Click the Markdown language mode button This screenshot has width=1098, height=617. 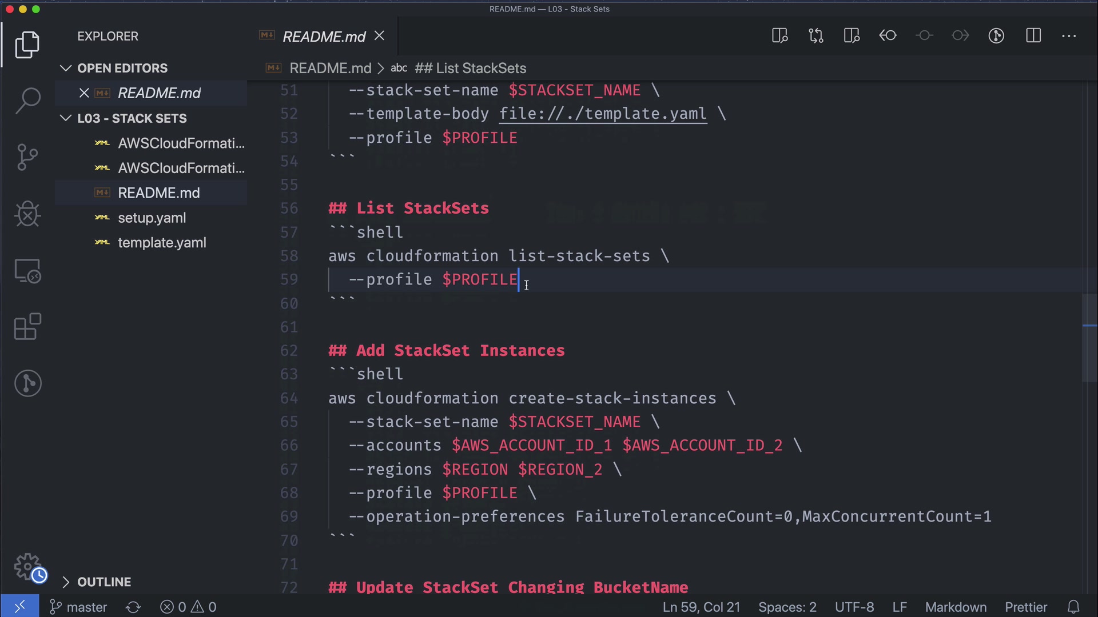[x=956, y=607]
